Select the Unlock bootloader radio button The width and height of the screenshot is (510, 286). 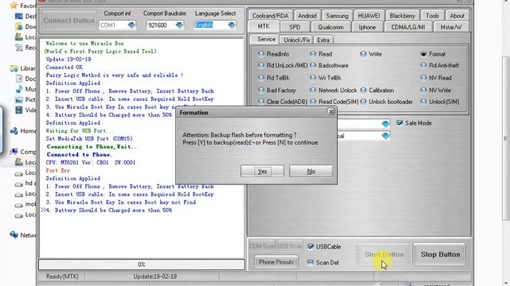363,102
